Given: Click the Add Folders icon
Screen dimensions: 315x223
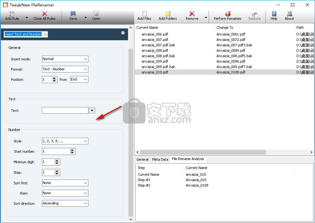Looking at the screenshot, I should click(168, 14).
